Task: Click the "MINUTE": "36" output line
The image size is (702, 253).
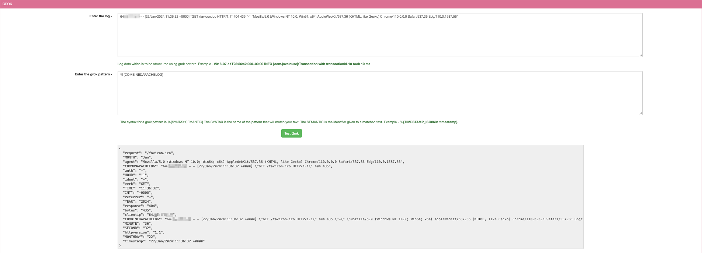Action: click(x=138, y=224)
